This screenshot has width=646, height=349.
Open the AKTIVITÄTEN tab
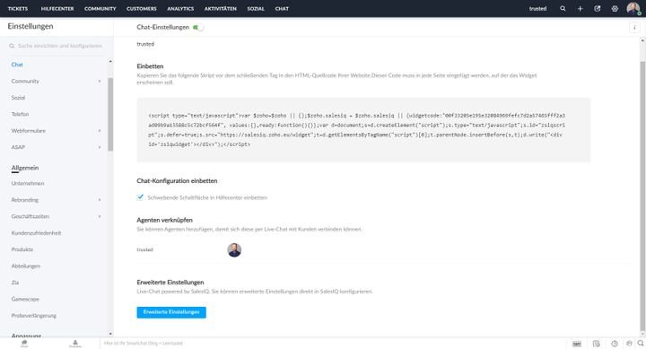tap(221, 9)
